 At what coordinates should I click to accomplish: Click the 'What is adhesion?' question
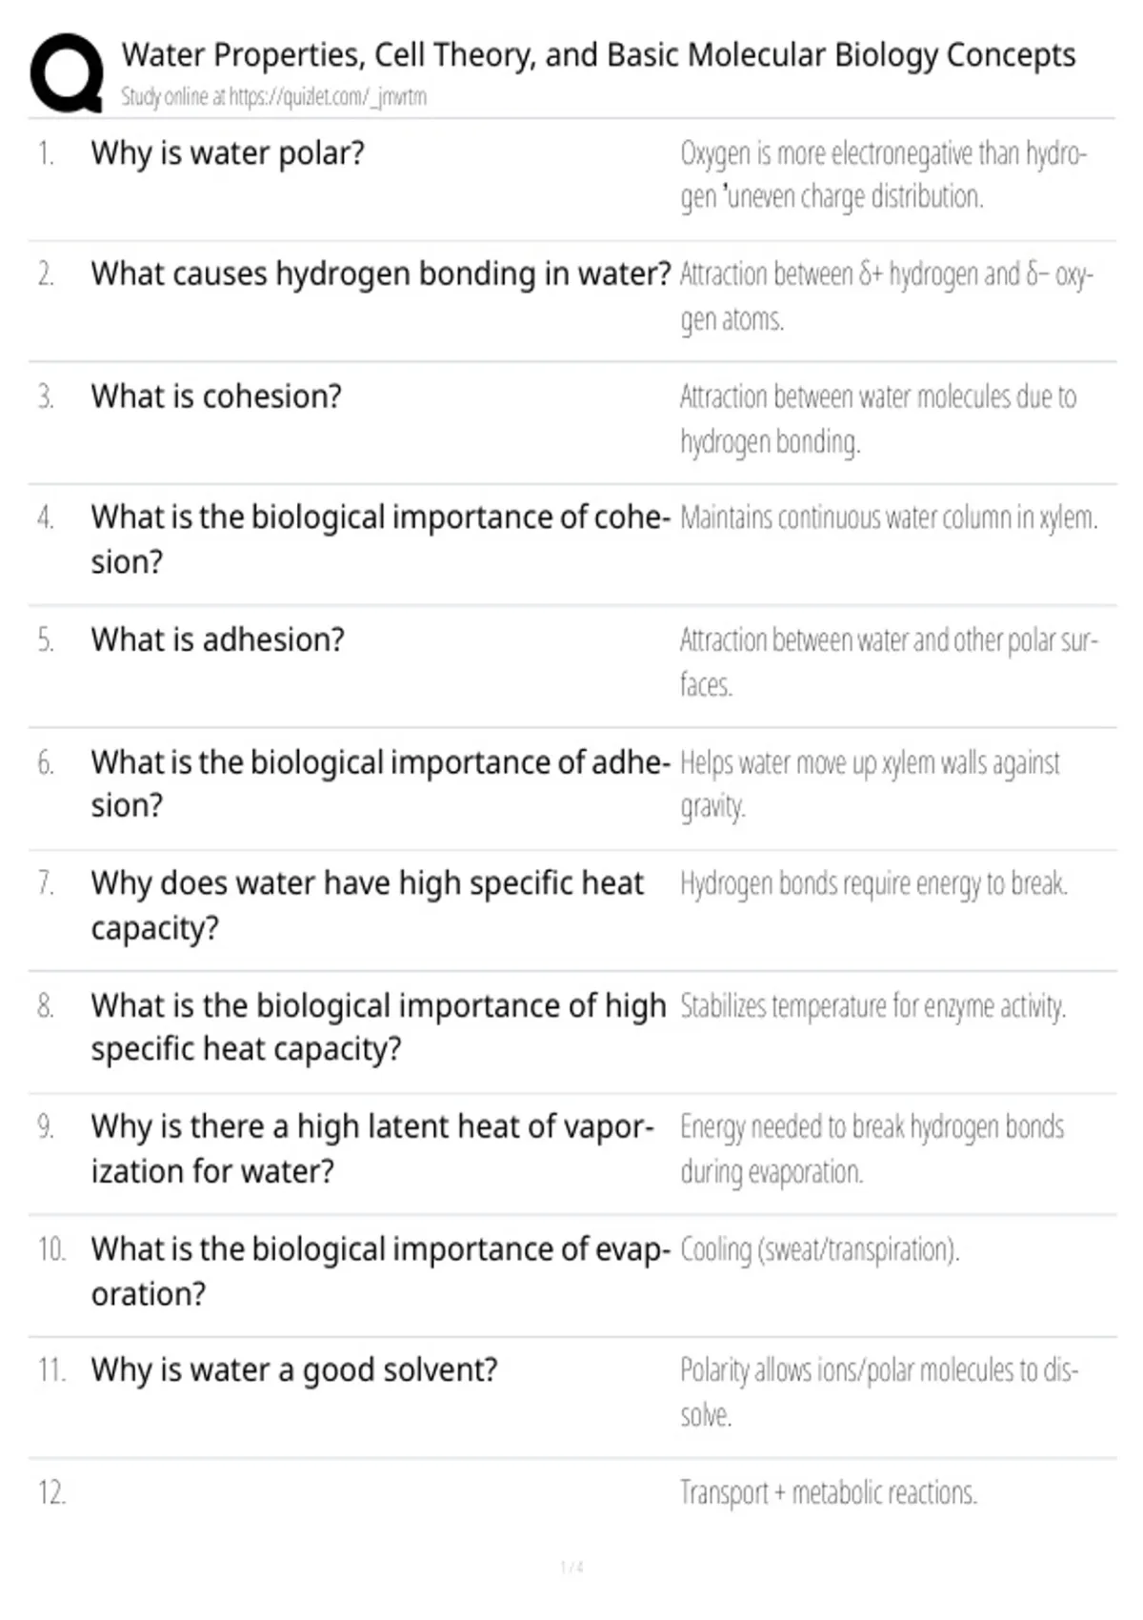[x=217, y=639]
